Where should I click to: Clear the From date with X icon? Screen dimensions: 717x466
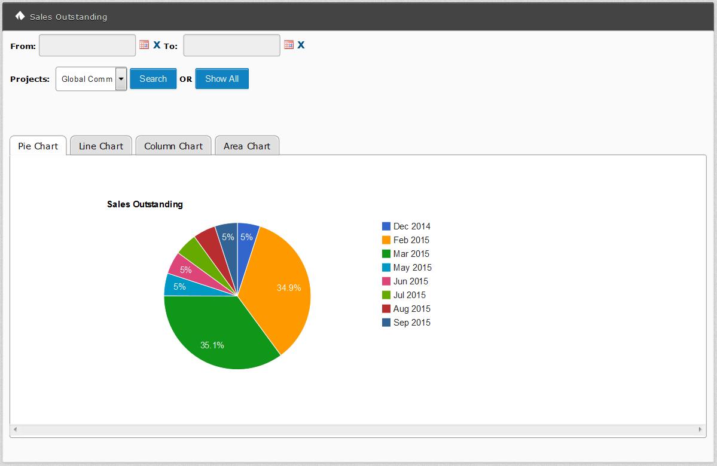tap(157, 45)
